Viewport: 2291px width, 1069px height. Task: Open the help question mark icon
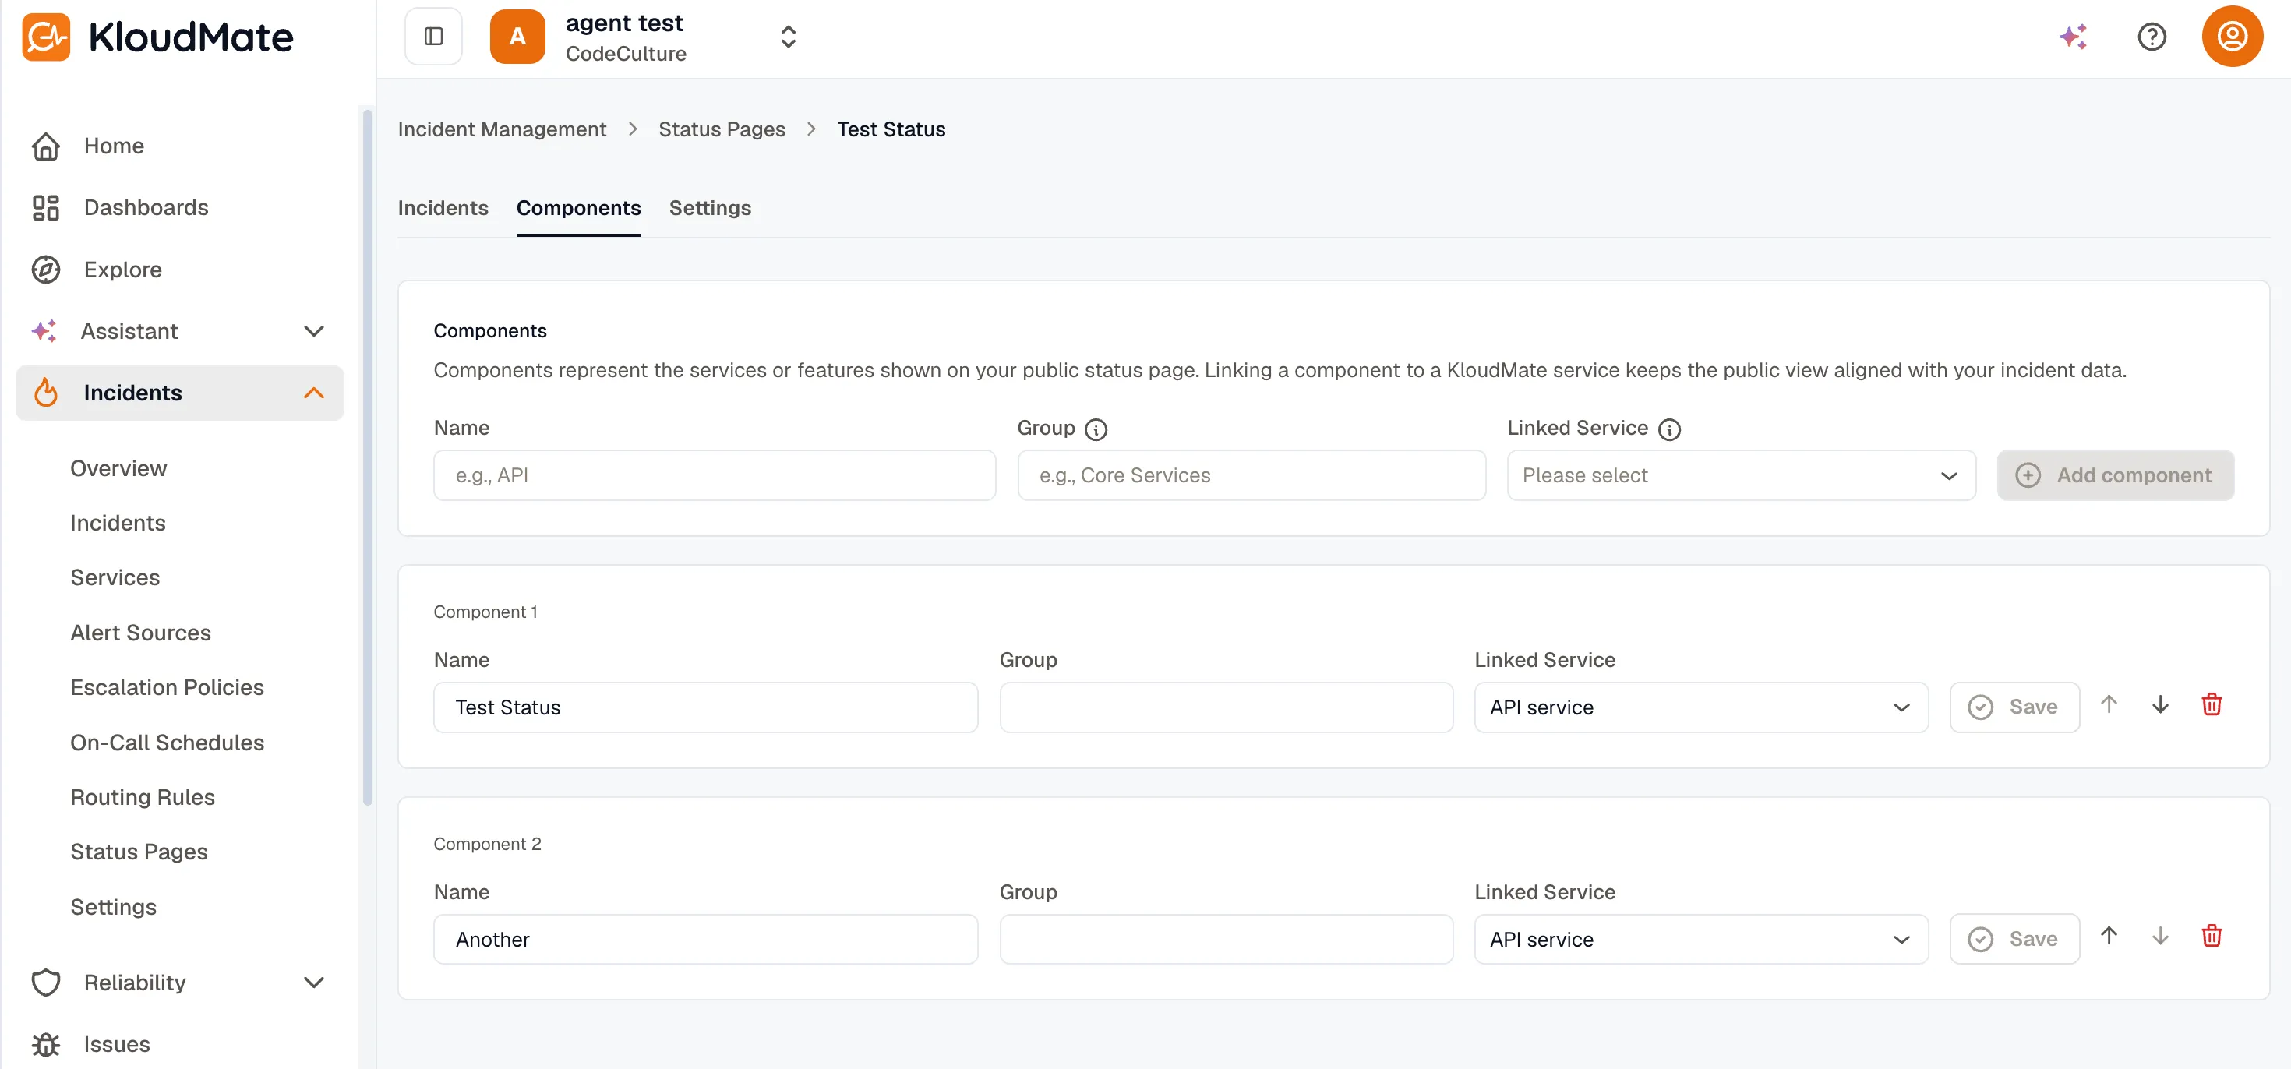click(2152, 37)
